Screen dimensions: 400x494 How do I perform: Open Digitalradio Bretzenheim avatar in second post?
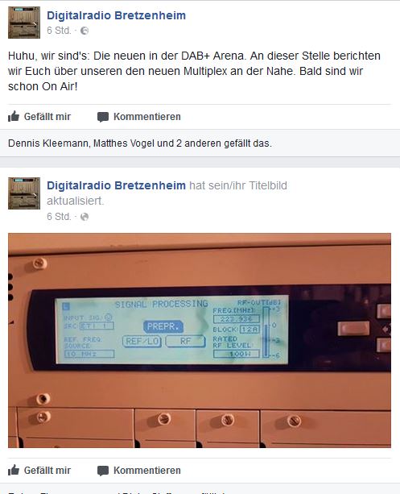tap(24, 193)
